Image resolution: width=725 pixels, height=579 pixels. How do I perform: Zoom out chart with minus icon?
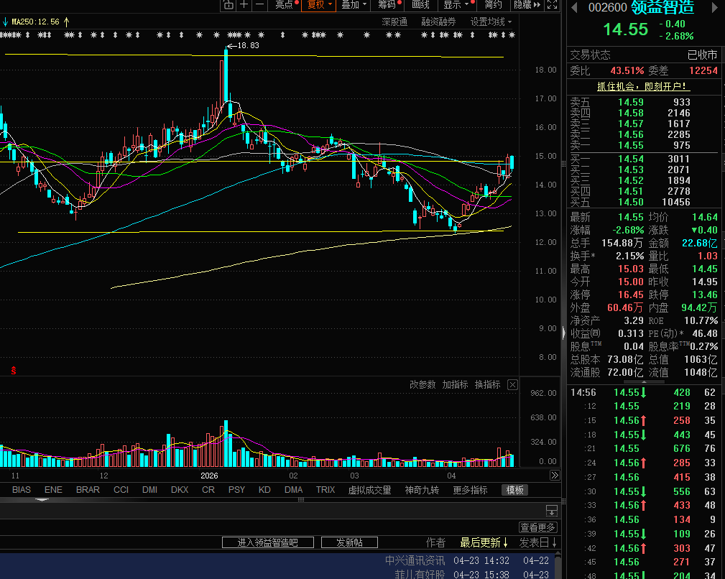[260, 5]
